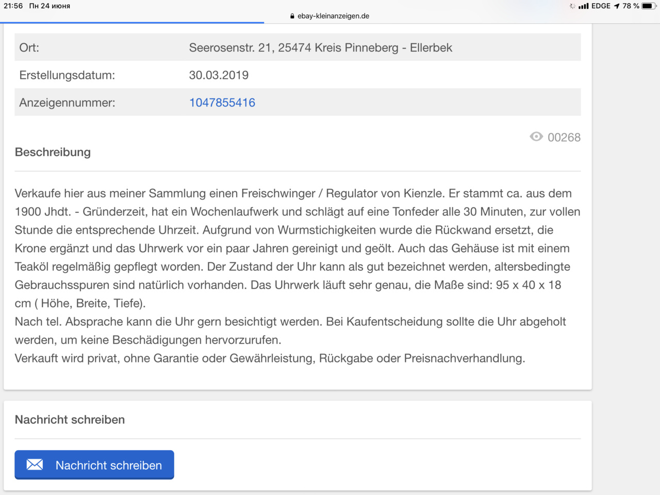Click the Anzeigennummer row label
The image size is (660, 495).
[67, 103]
